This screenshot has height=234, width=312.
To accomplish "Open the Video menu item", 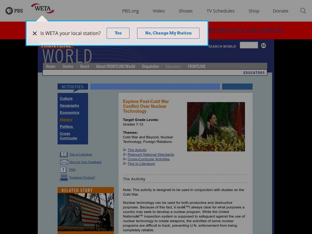I will [159, 11].
